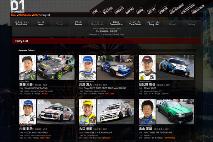Select the Entry List tab
Screen dimensions: 213x142
pos(154,23)
